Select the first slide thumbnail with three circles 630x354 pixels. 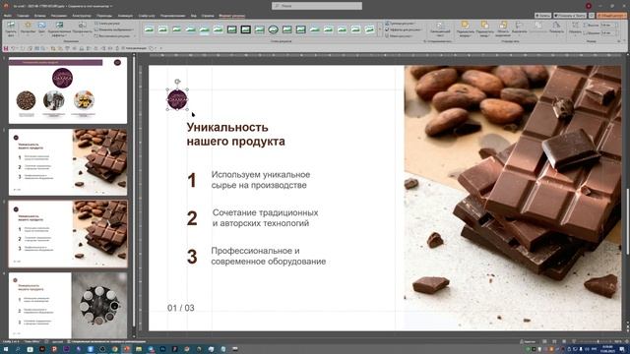click(68, 90)
